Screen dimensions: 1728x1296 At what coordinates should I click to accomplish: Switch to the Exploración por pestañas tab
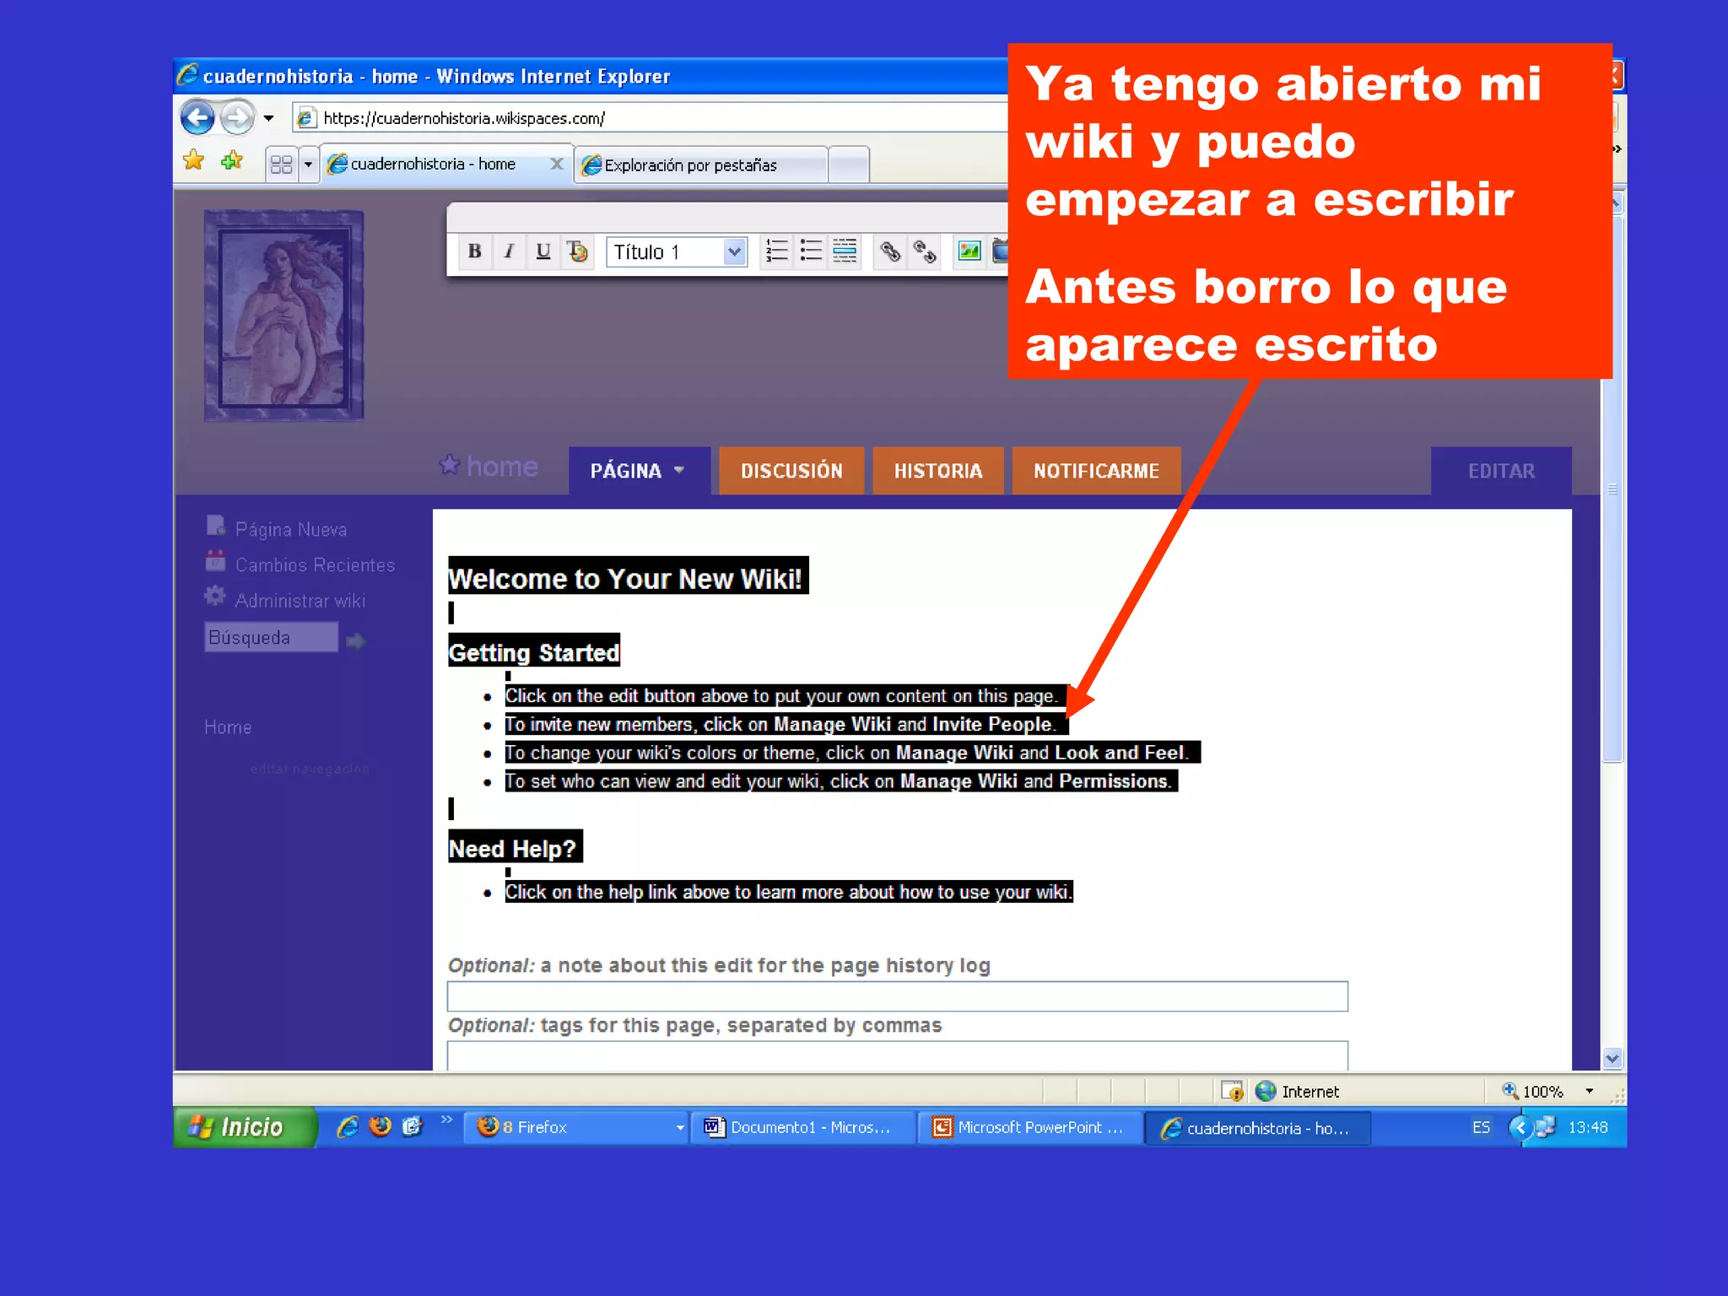point(700,165)
